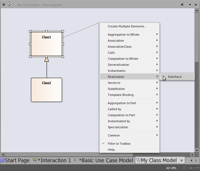The image size is (200, 171).
Task: Click the class diagram icon in the header
Action: point(10,5)
